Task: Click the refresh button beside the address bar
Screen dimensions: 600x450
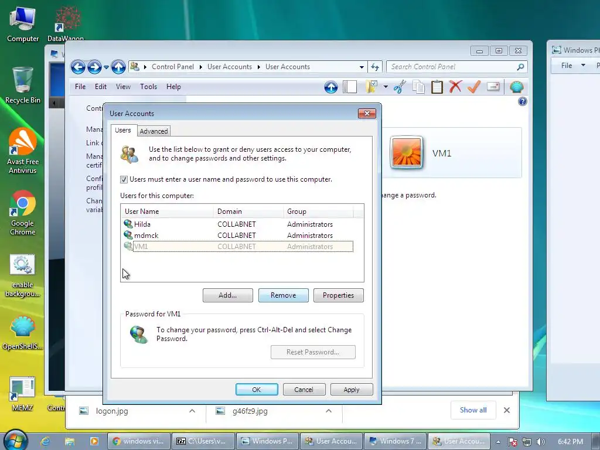Action: click(375, 67)
